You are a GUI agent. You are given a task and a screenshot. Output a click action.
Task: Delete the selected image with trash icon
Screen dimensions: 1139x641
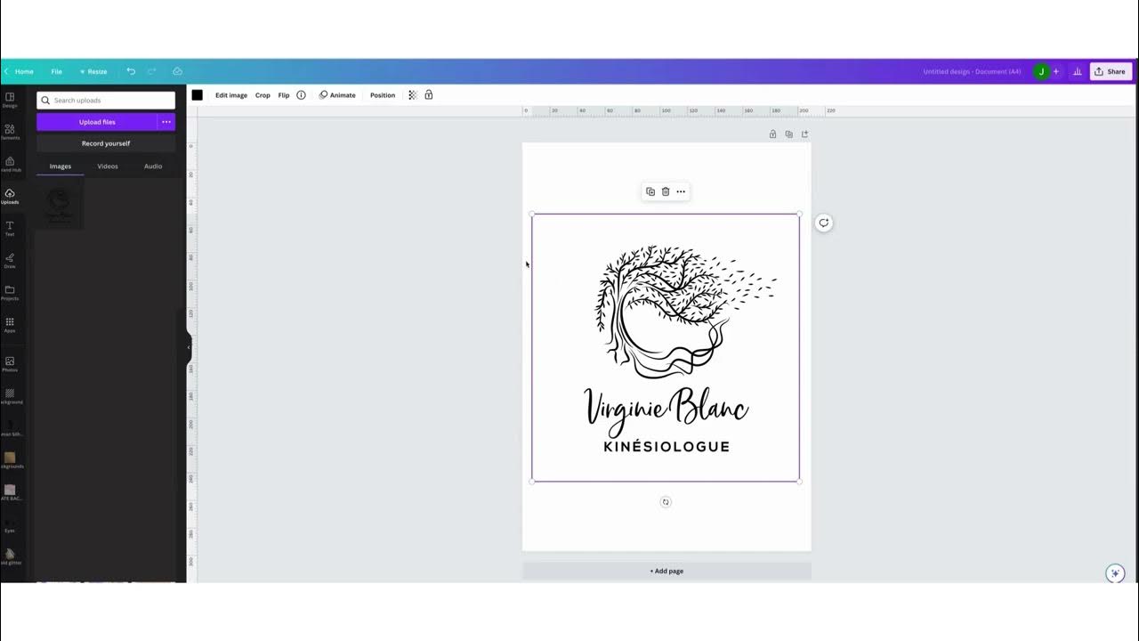(666, 191)
